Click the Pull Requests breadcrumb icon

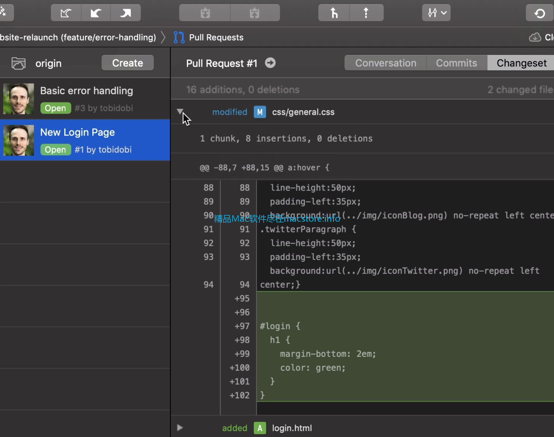click(x=179, y=37)
